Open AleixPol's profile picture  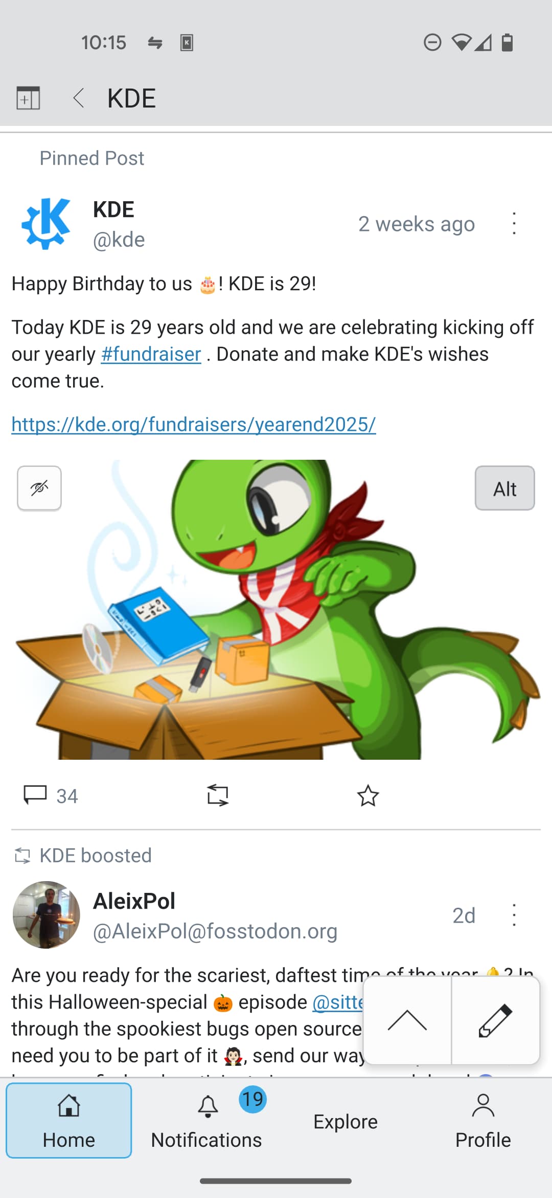coord(46,915)
